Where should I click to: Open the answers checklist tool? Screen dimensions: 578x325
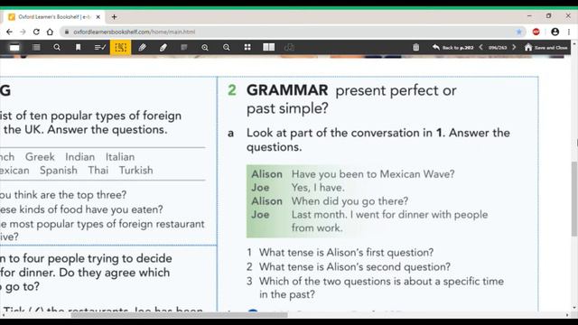click(100, 47)
